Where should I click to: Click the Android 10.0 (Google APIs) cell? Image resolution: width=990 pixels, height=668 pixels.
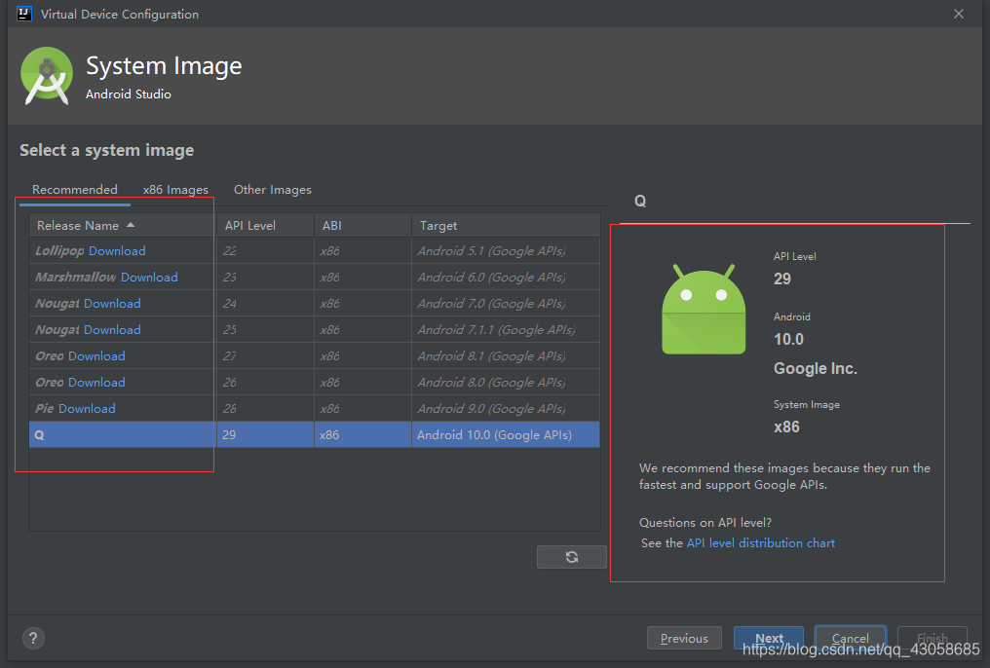(x=506, y=434)
